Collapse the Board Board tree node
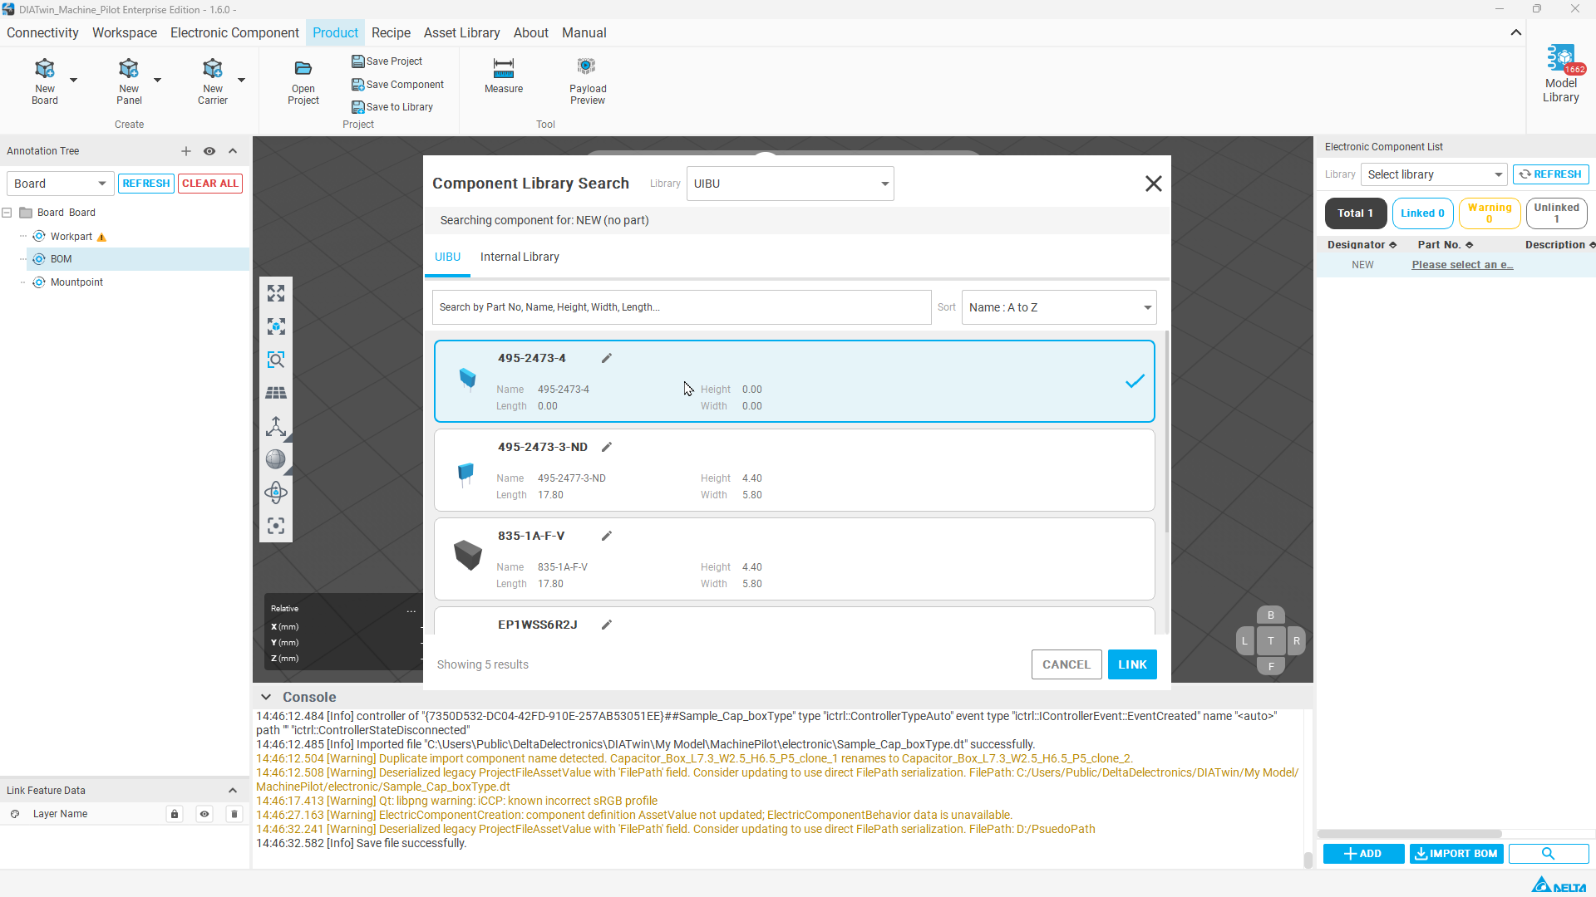 tap(7, 213)
